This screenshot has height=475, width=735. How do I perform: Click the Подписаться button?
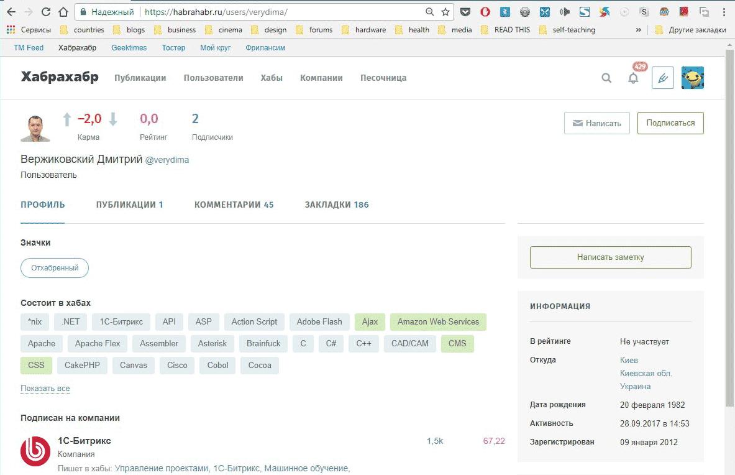pos(670,123)
